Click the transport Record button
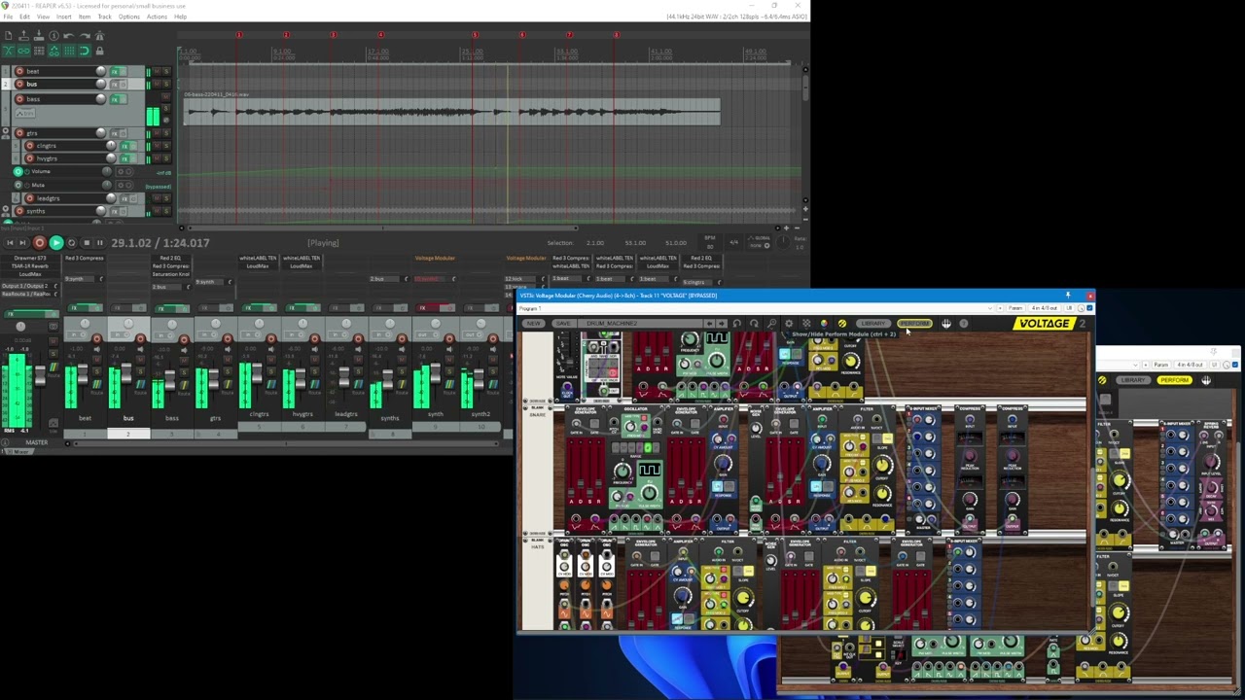The image size is (1245, 700). (x=40, y=242)
